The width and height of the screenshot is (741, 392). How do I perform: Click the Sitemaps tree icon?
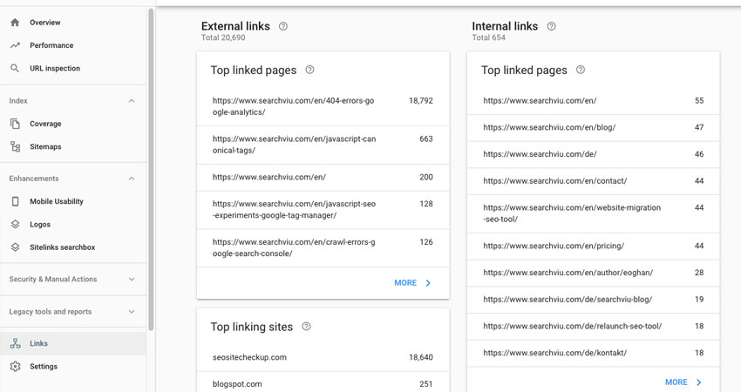[15, 146]
